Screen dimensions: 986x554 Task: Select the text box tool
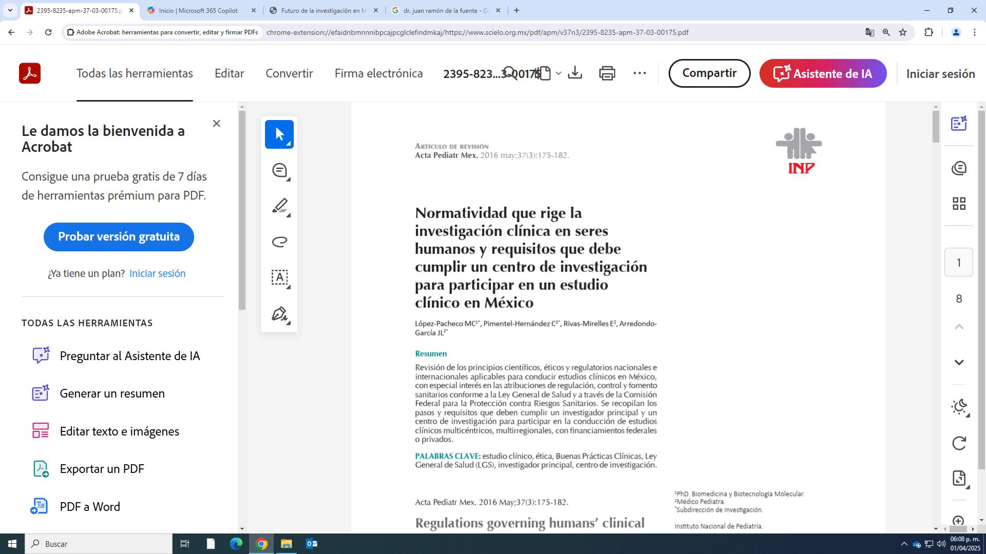pos(279,278)
